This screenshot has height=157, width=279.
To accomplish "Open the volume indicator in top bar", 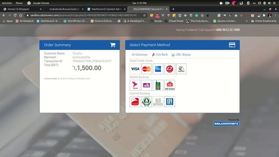I will pyautogui.click(x=269, y=3).
